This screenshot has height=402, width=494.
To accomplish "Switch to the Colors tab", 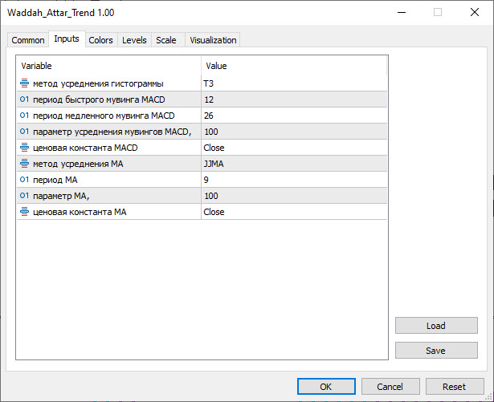I will click(100, 40).
